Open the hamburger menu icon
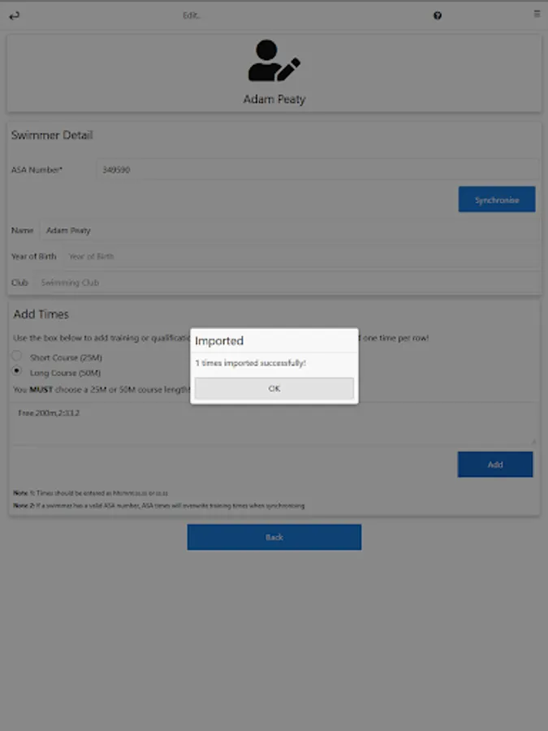The image size is (548, 731). (537, 14)
